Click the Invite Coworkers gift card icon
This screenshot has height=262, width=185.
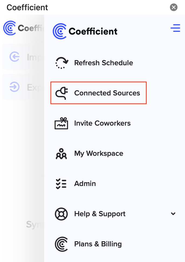[x=61, y=123]
